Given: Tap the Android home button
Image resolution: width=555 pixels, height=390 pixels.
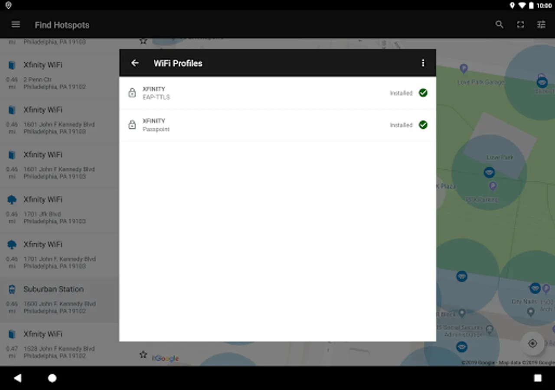Looking at the screenshot, I should [x=52, y=378].
